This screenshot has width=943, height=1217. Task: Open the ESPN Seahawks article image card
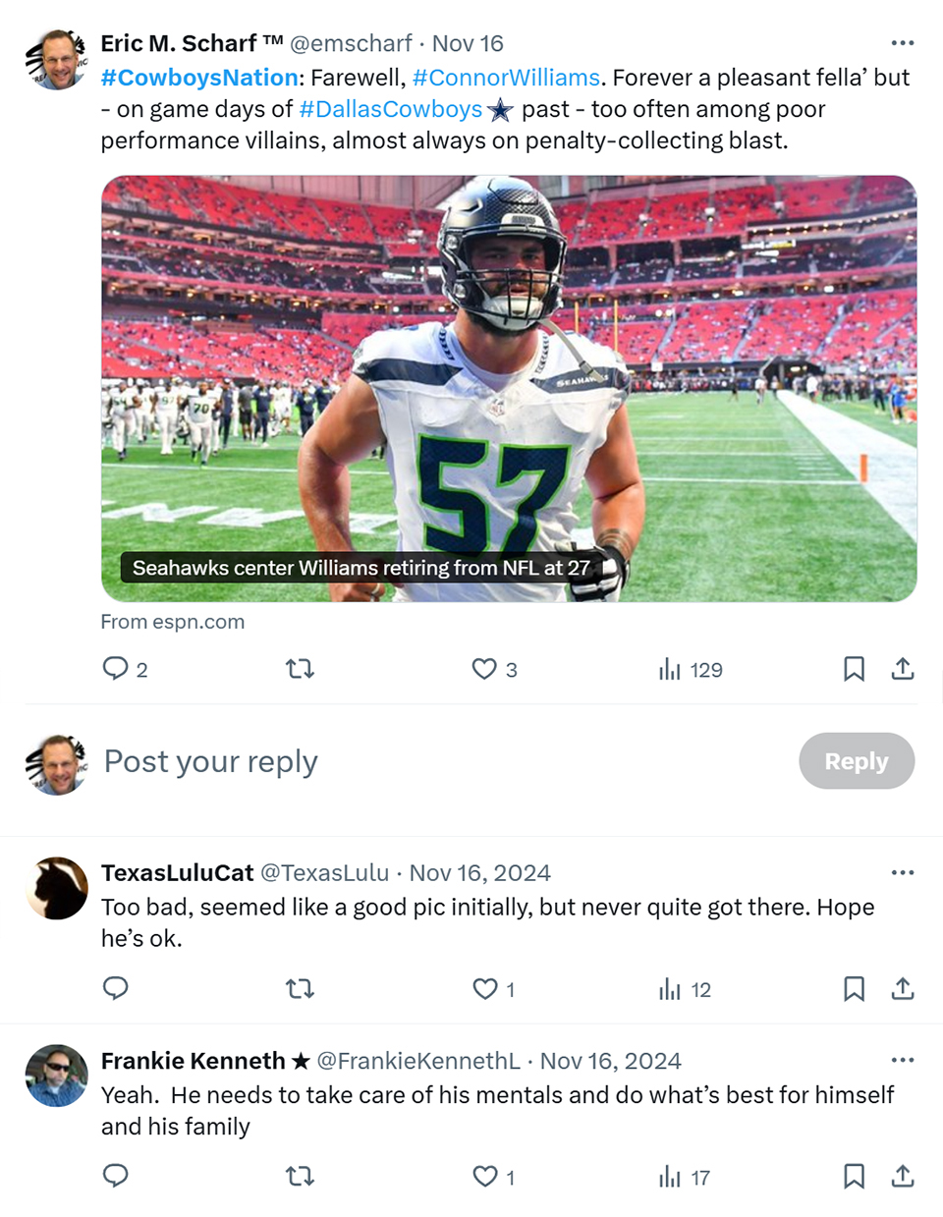(x=509, y=389)
